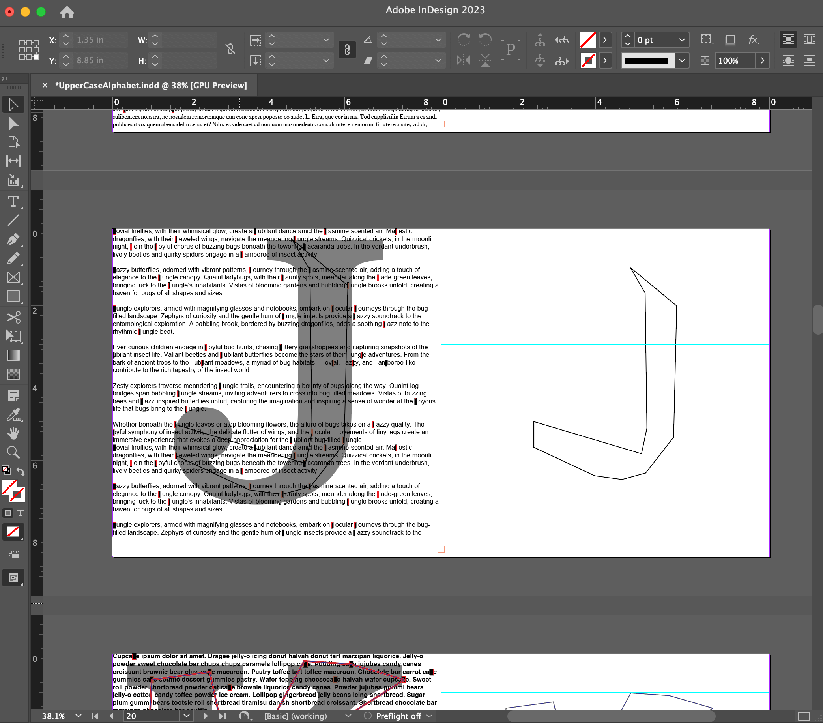
Task: Enable wrap around bounding box
Action: [x=809, y=39]
